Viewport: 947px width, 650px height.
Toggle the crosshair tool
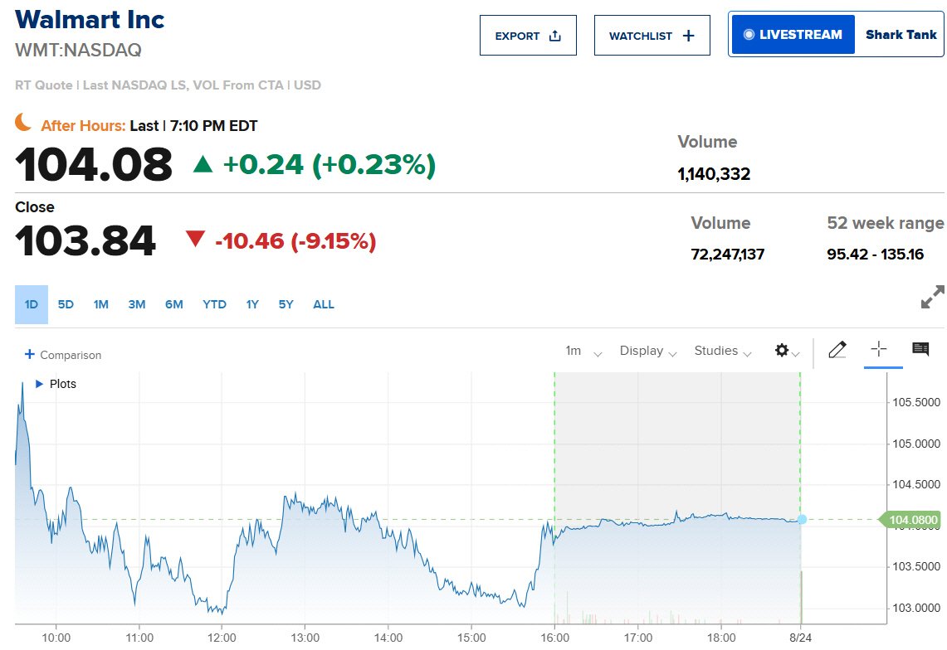click(879, 349)
